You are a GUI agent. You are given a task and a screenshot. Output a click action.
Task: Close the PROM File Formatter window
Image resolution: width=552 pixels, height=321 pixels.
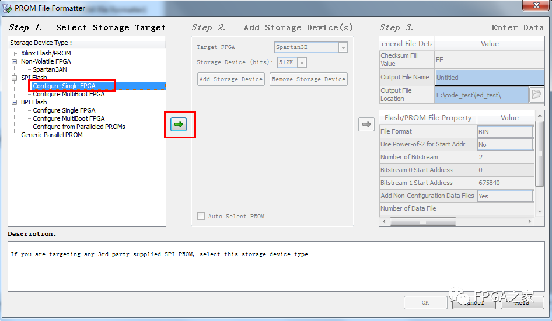(x=536, y=5)
